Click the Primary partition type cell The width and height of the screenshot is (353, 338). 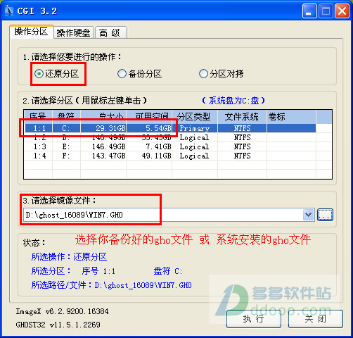point(195,128)
